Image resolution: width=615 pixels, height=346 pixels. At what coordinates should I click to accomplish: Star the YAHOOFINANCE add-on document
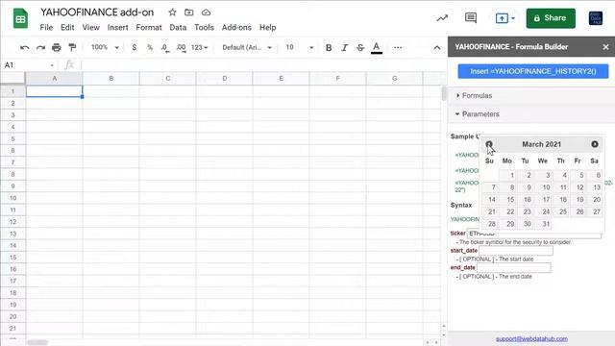[172, 12]
